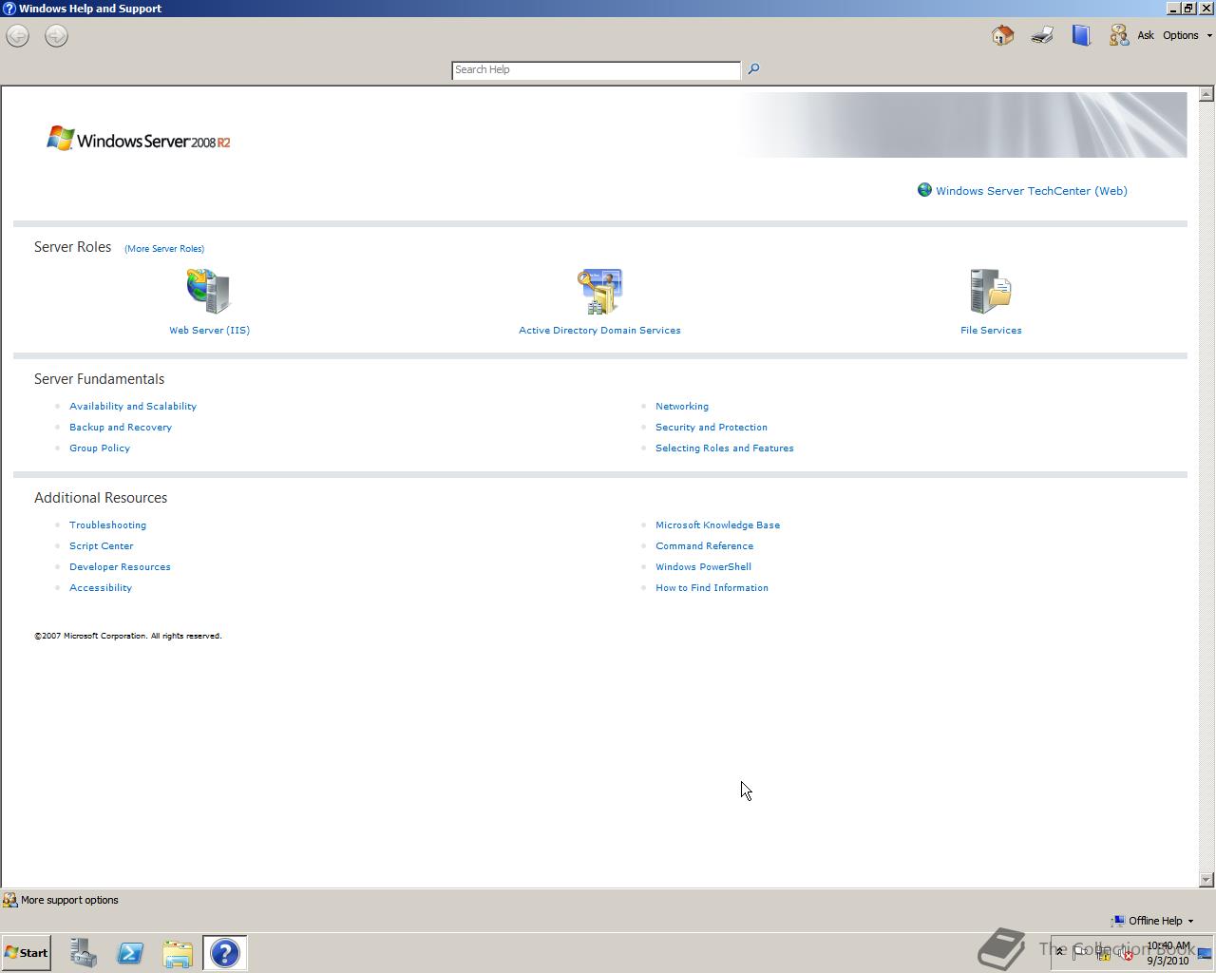Open Microsoft Knowledge Base link
The height and width of the screenshot is (973, 1216).
click(x=718, y=525)
